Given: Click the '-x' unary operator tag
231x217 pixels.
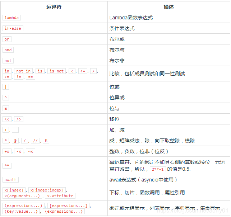Looking at the screenshot, I should click(x=19, y=151).
